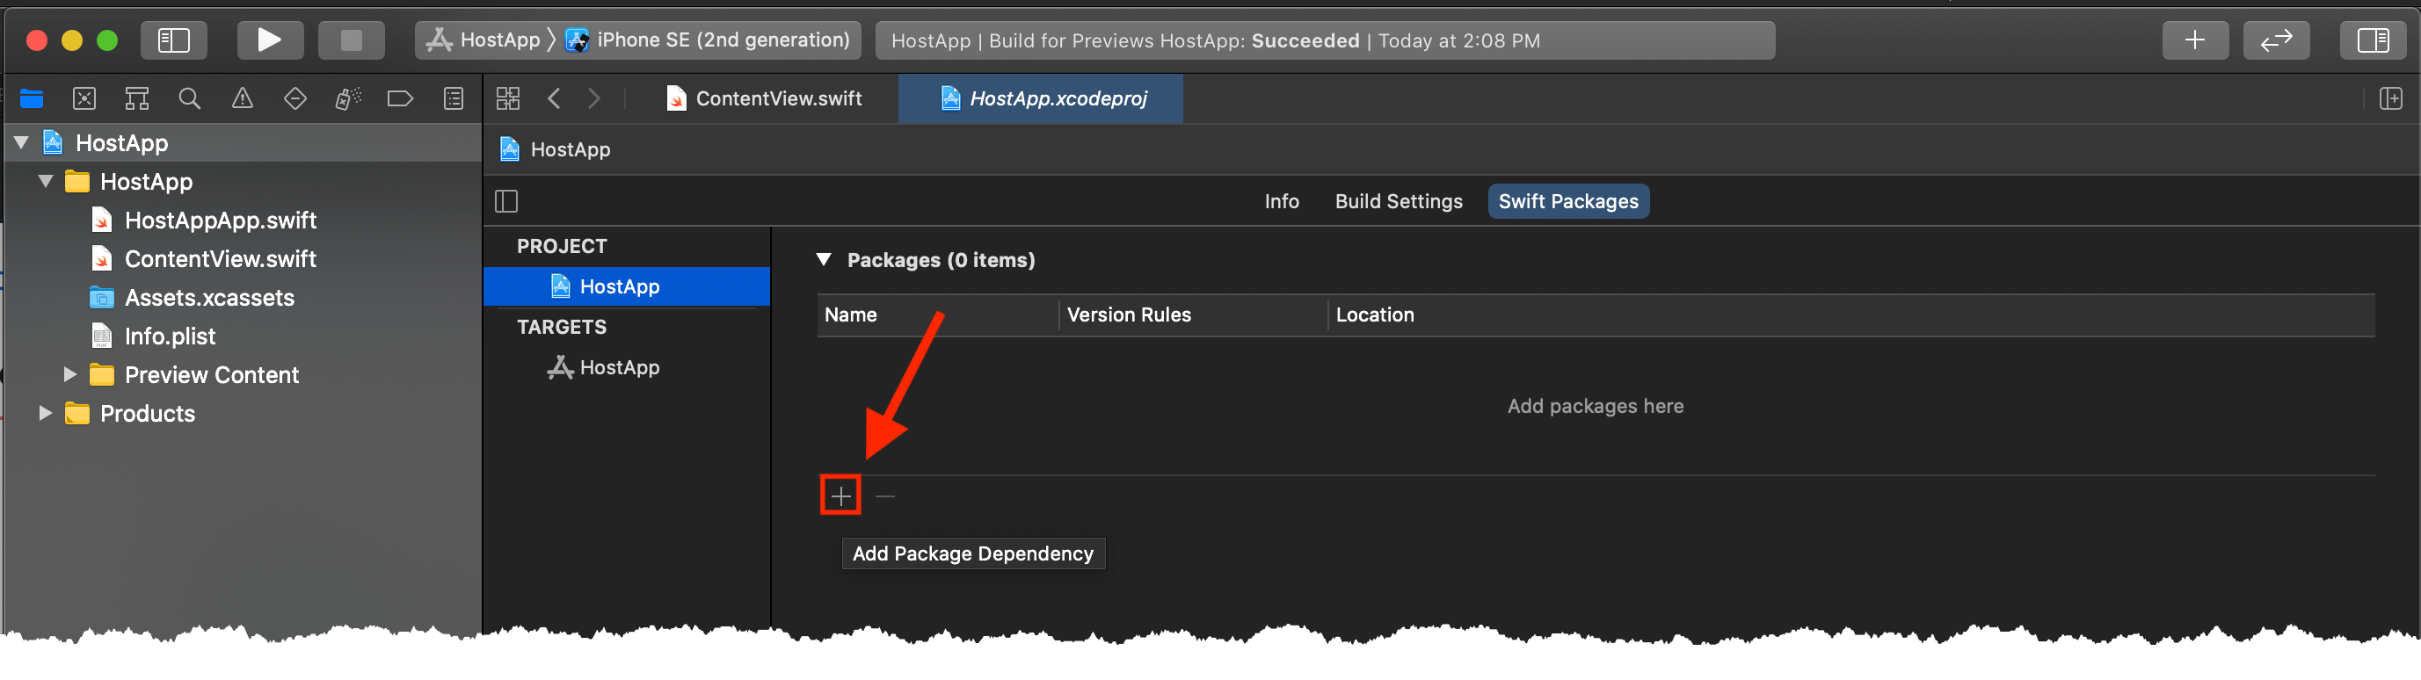
Task: Open Assets.xcassets catalog
Action: click(x=208, y=298)
